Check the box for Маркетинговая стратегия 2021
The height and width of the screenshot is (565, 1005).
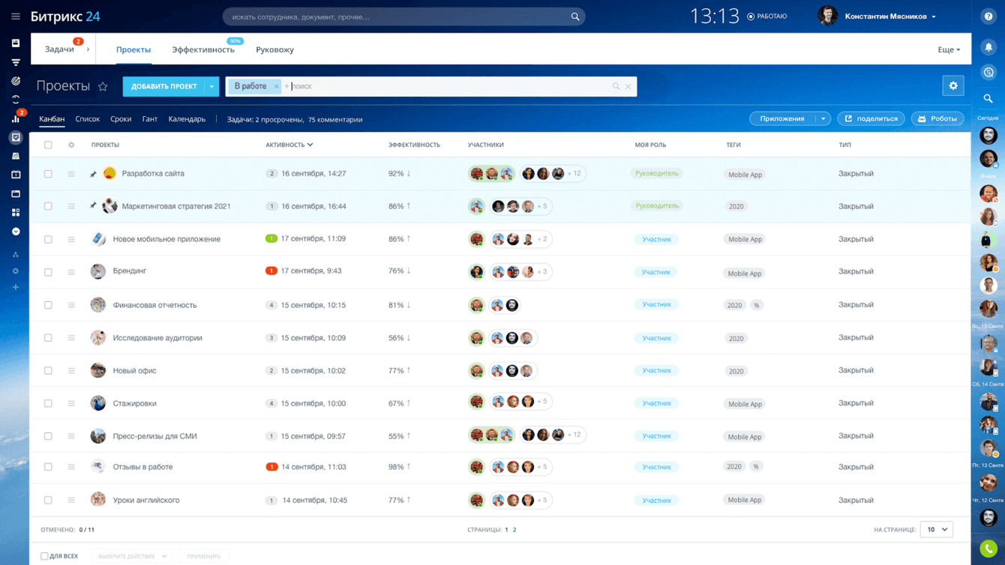pyautogui.click(x=48, y=206)
